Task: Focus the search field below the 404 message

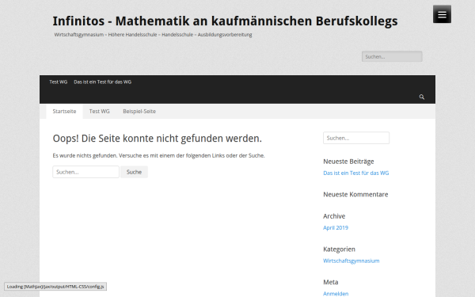Action: [x=85, y=172]
